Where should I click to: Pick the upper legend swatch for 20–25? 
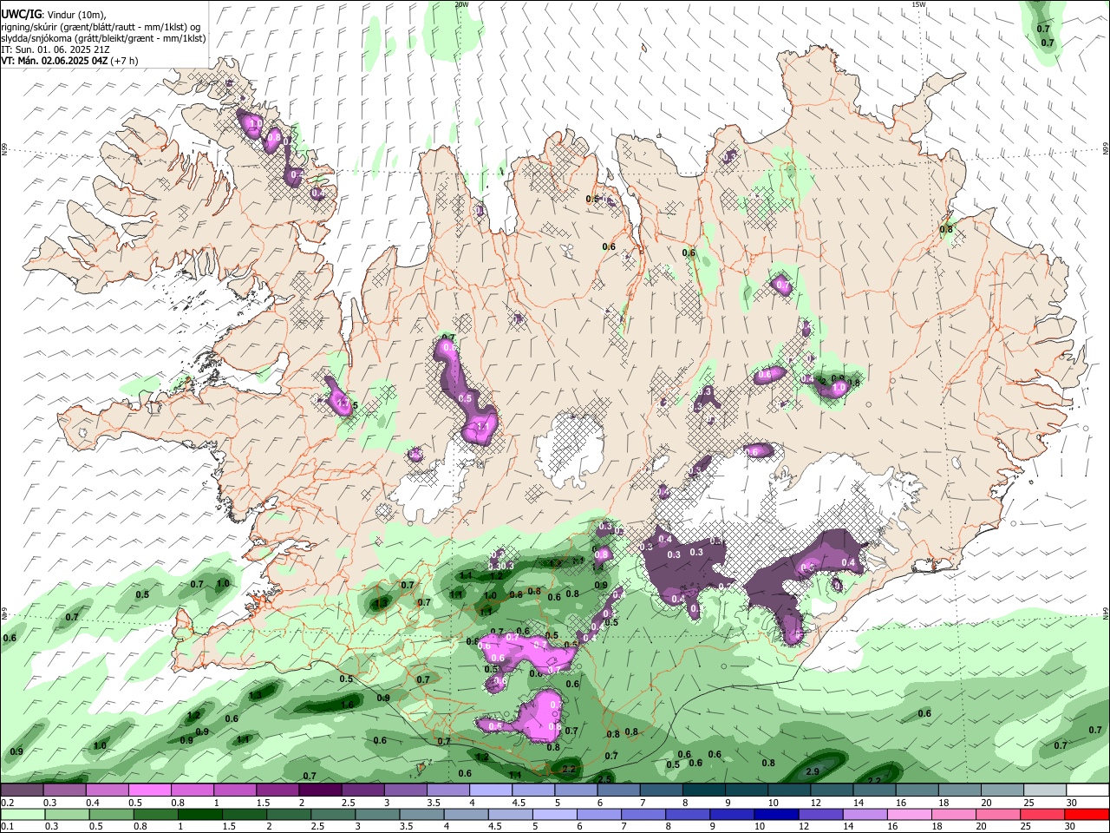coord(1002,790)
